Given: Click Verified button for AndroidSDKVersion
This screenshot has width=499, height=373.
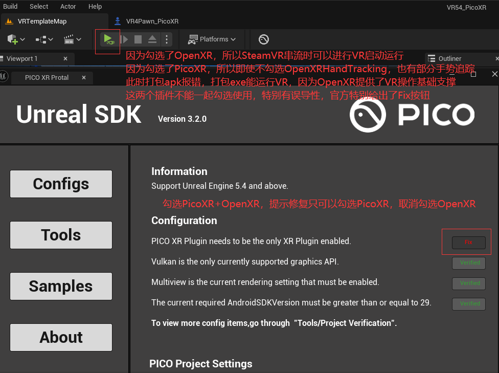Looking at the screenshot, I should 469,303.
